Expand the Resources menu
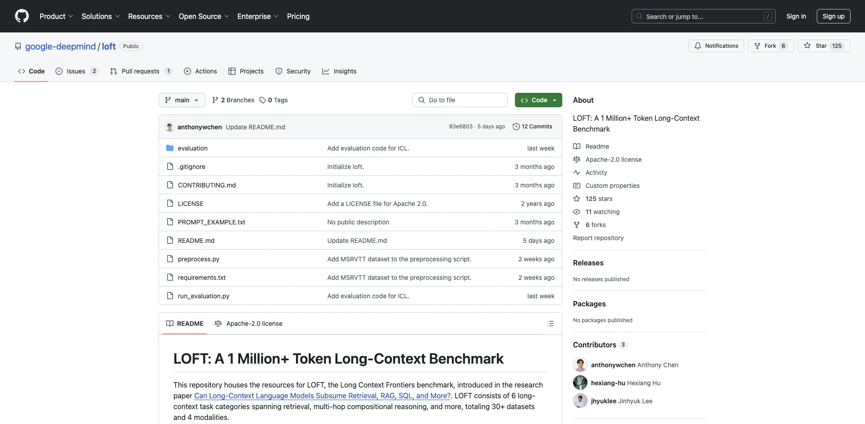865x424 pixels. (149, 16)
